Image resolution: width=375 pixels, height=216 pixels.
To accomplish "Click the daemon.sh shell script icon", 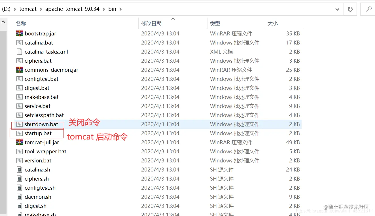I will (19, 196).
